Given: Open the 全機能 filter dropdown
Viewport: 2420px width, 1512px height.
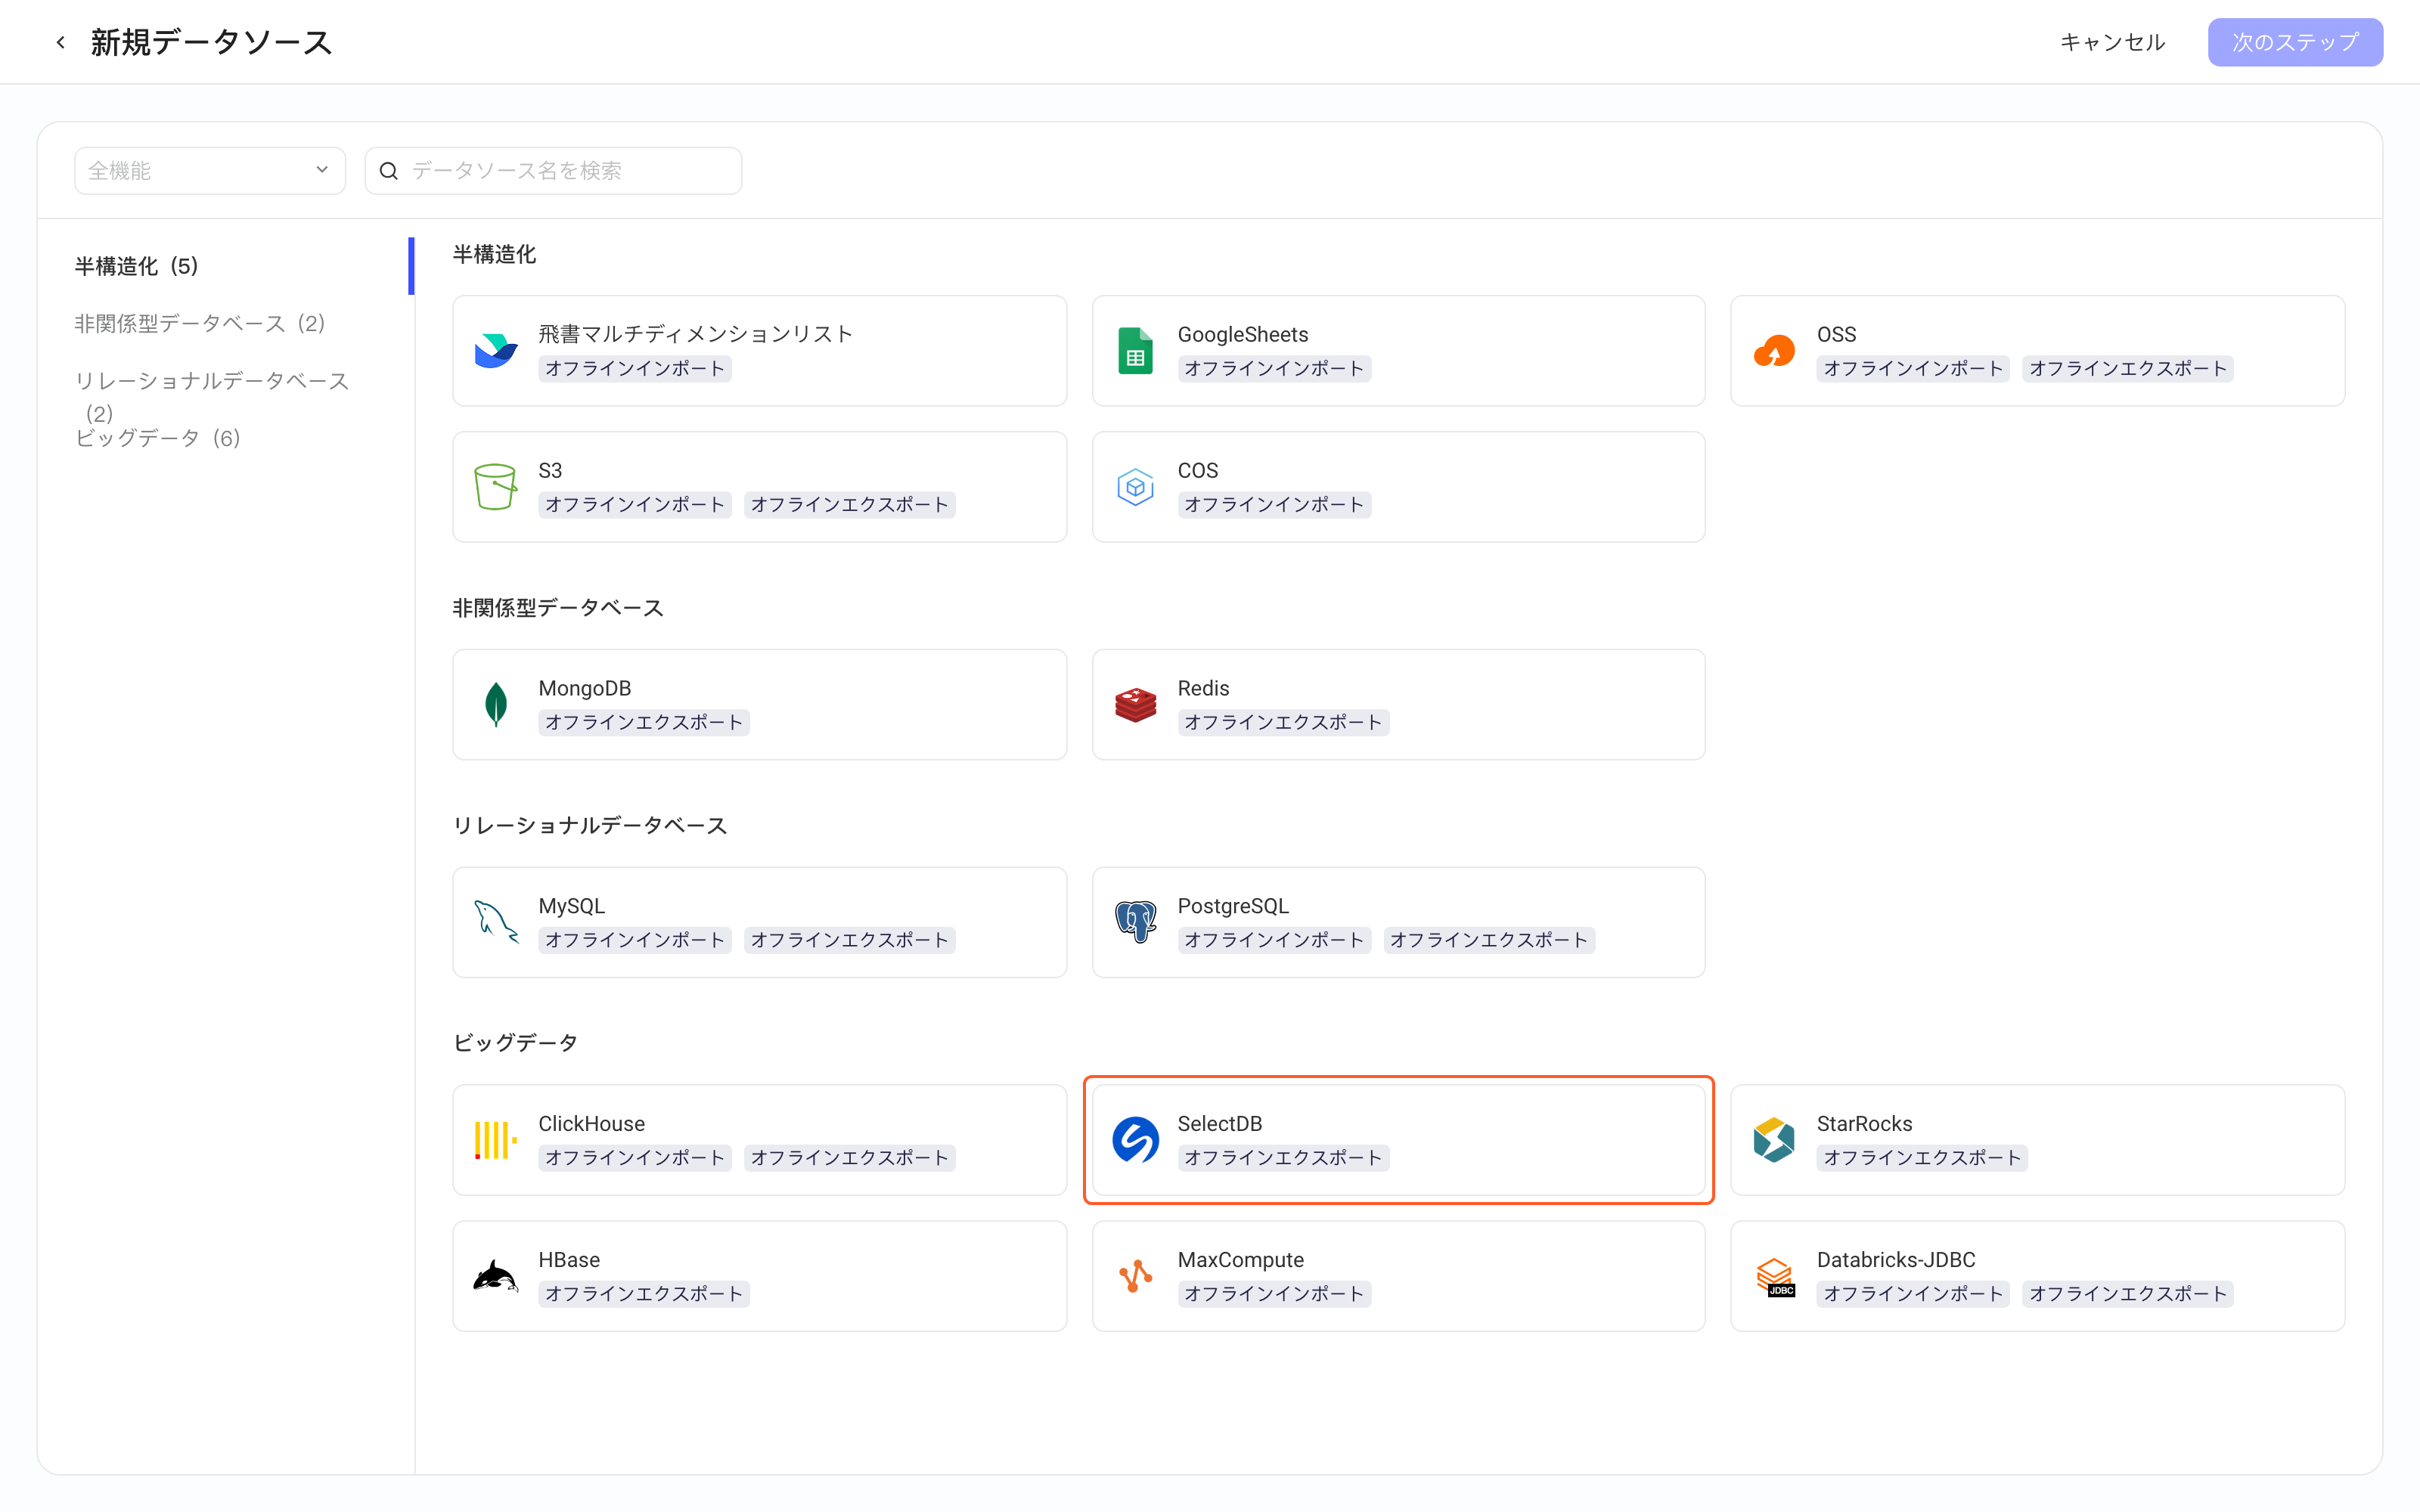Looking at the screenshot, I should (210, 171).
